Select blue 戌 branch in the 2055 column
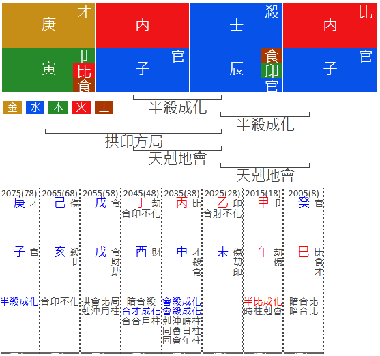The image size is (380, 356). coord(100,252)
